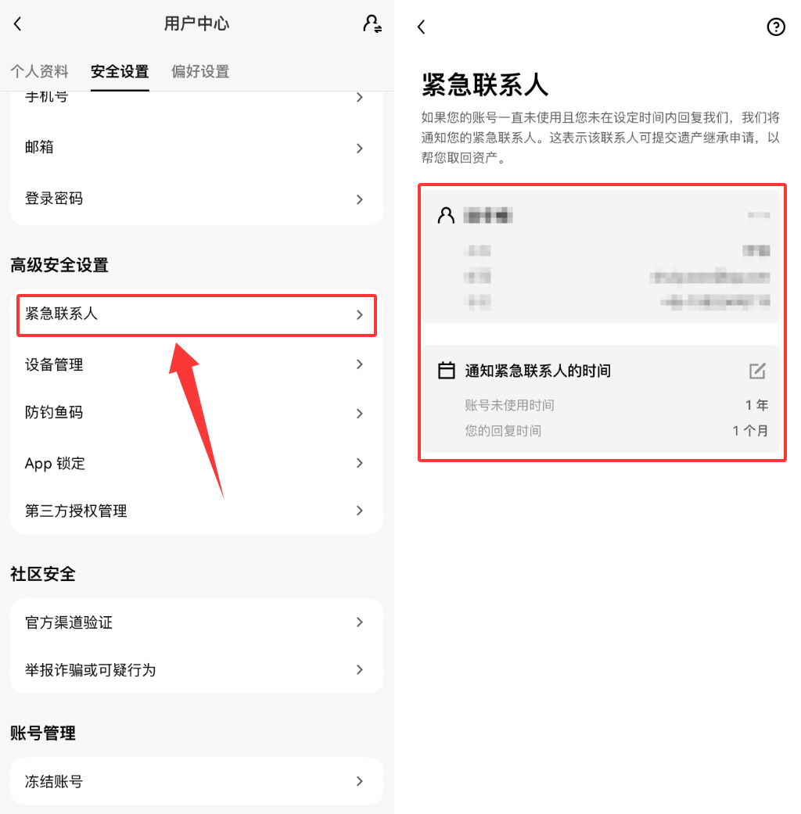This screenshot has height=814, width=801.
Task: Expand the 设备管理 row chevron
Action: coord(359,364)
